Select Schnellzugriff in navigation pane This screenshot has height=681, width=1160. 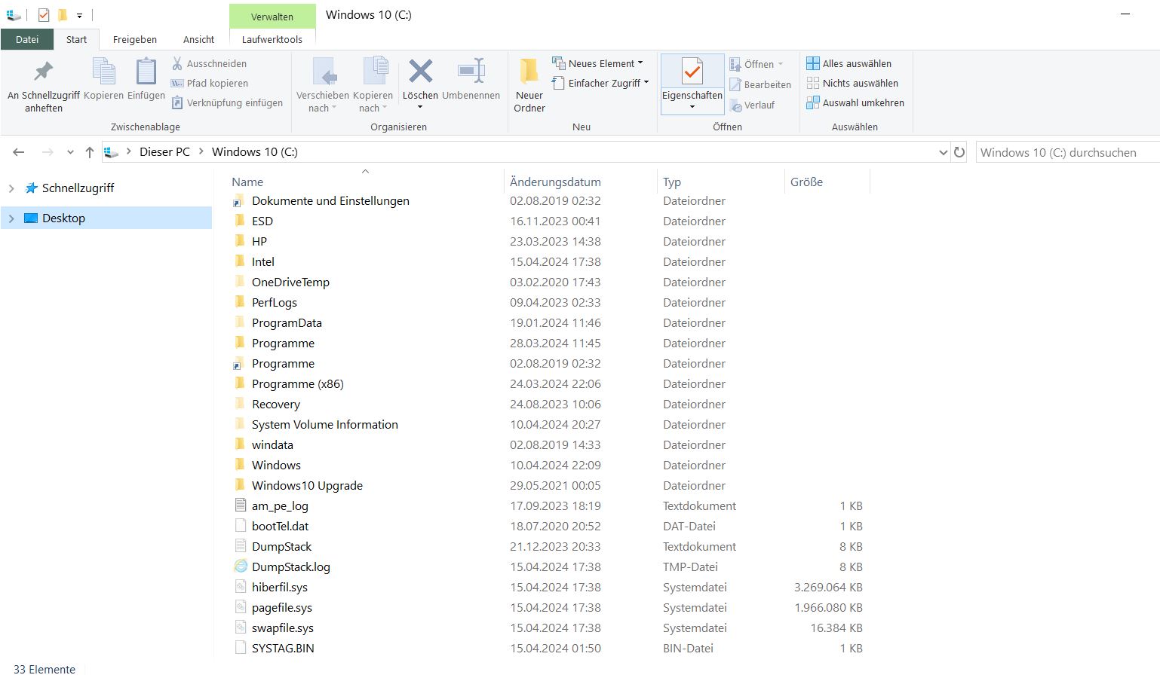pos(78,188)
